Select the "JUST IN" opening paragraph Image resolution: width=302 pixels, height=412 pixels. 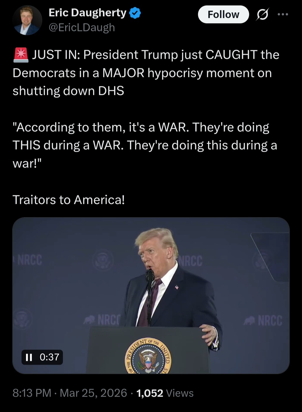[x=146, y=73]
